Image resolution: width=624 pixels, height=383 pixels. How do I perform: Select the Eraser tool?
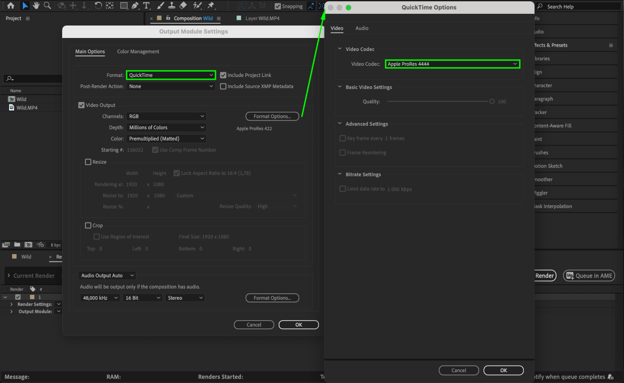tap(183, 6)
